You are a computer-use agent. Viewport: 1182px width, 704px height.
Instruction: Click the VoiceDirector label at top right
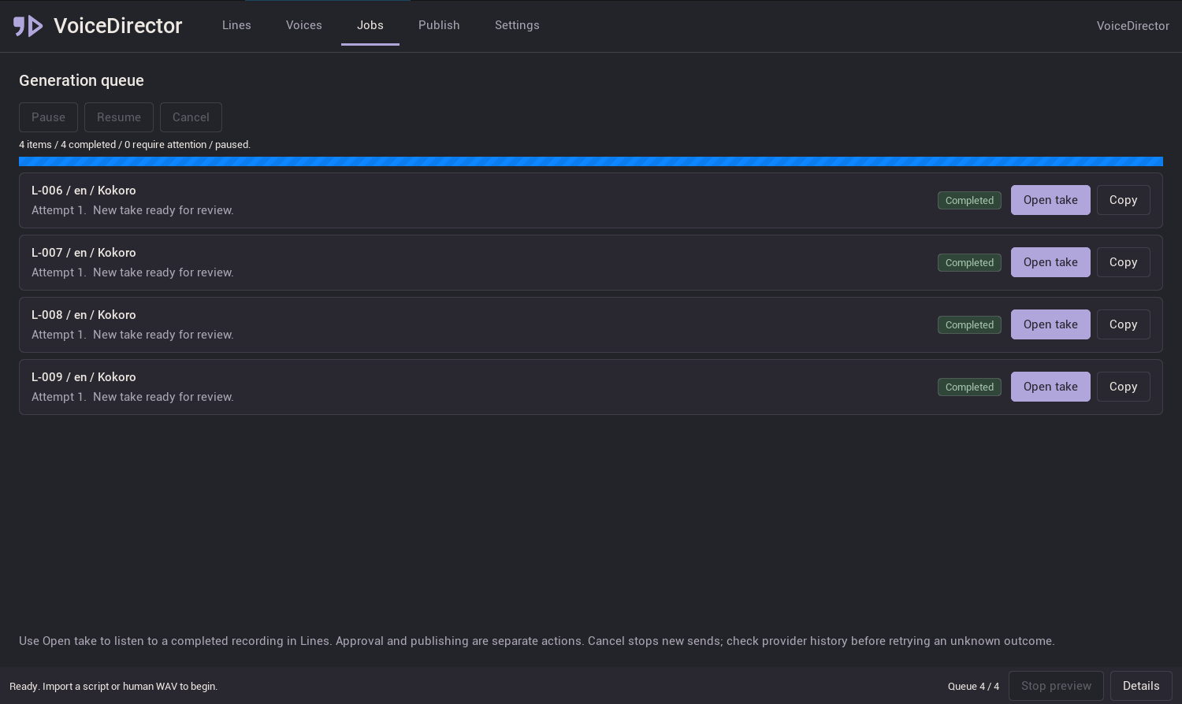tap(1133, 26)
